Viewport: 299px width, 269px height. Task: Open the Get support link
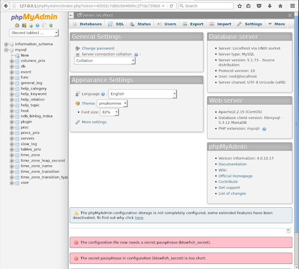229,188
